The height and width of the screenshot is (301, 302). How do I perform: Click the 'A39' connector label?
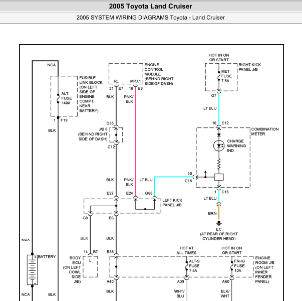coord(181,282)
